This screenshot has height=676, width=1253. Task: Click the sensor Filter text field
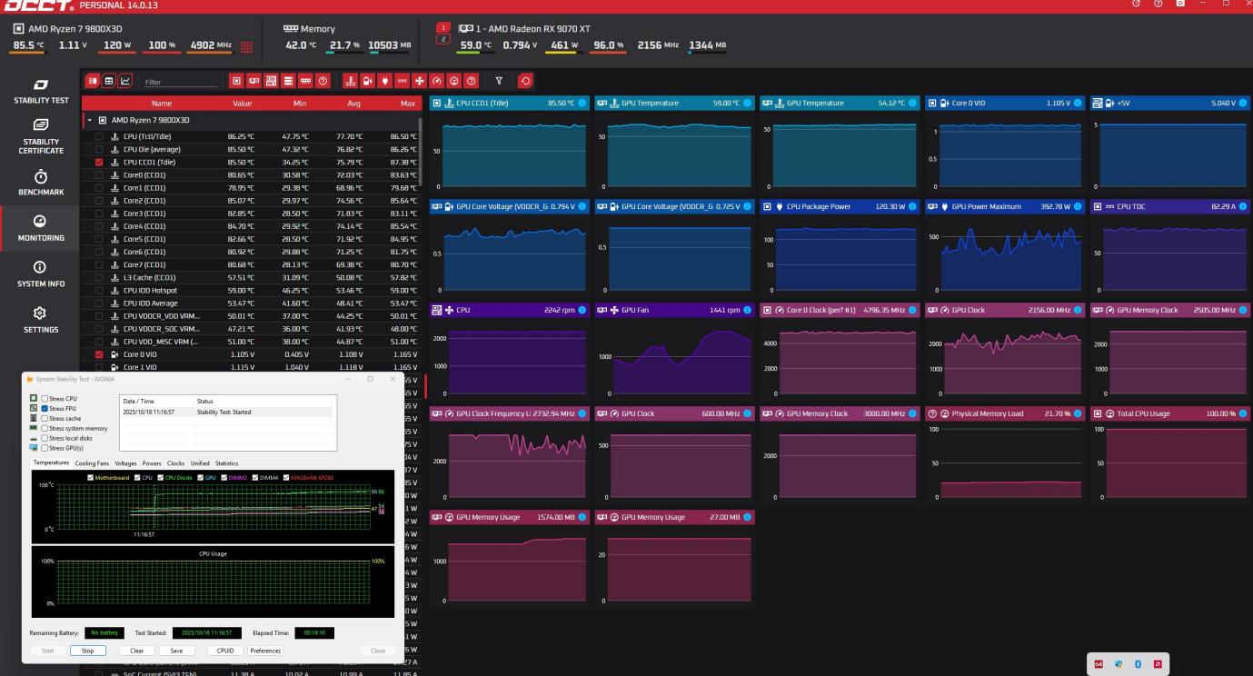click(180, 82)
